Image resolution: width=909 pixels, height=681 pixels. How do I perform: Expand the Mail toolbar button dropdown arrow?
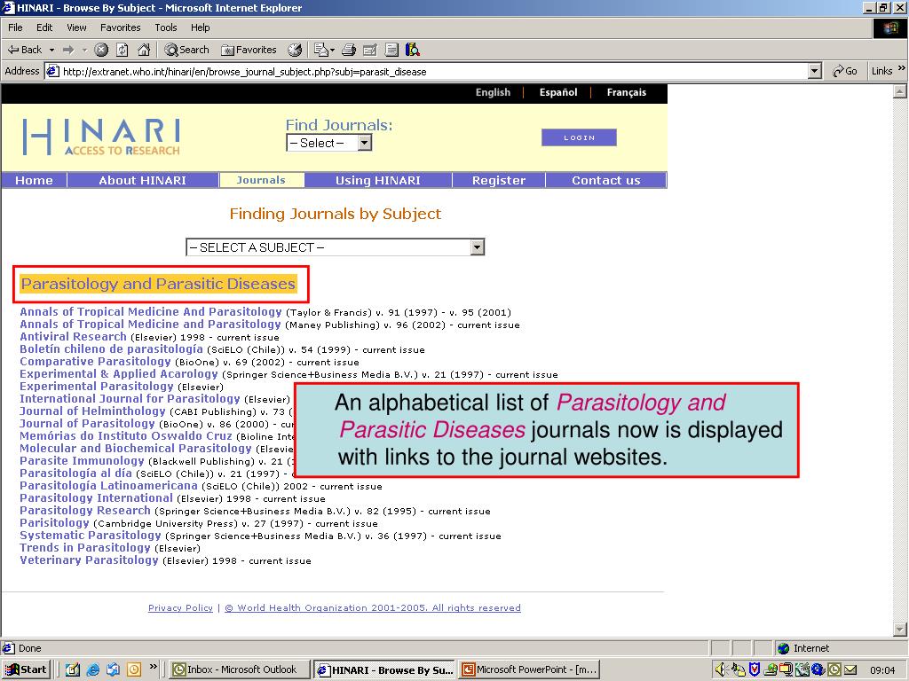tap(332, 51)
